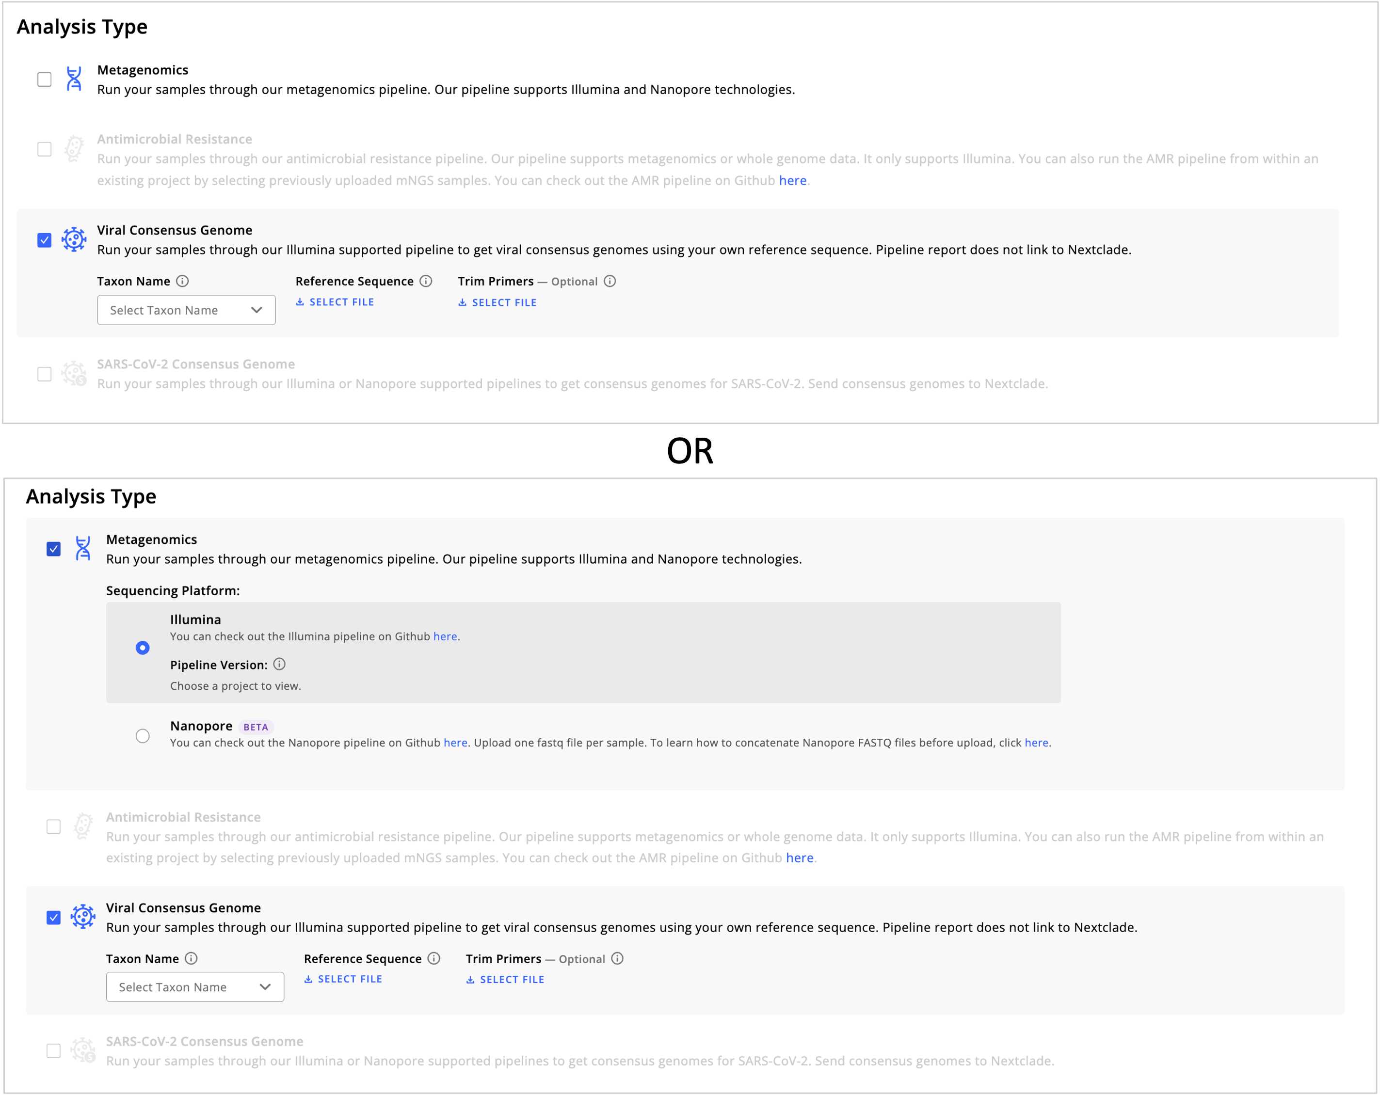Click 'Analysis Type' heading in top panel

(x=82, y=27)
